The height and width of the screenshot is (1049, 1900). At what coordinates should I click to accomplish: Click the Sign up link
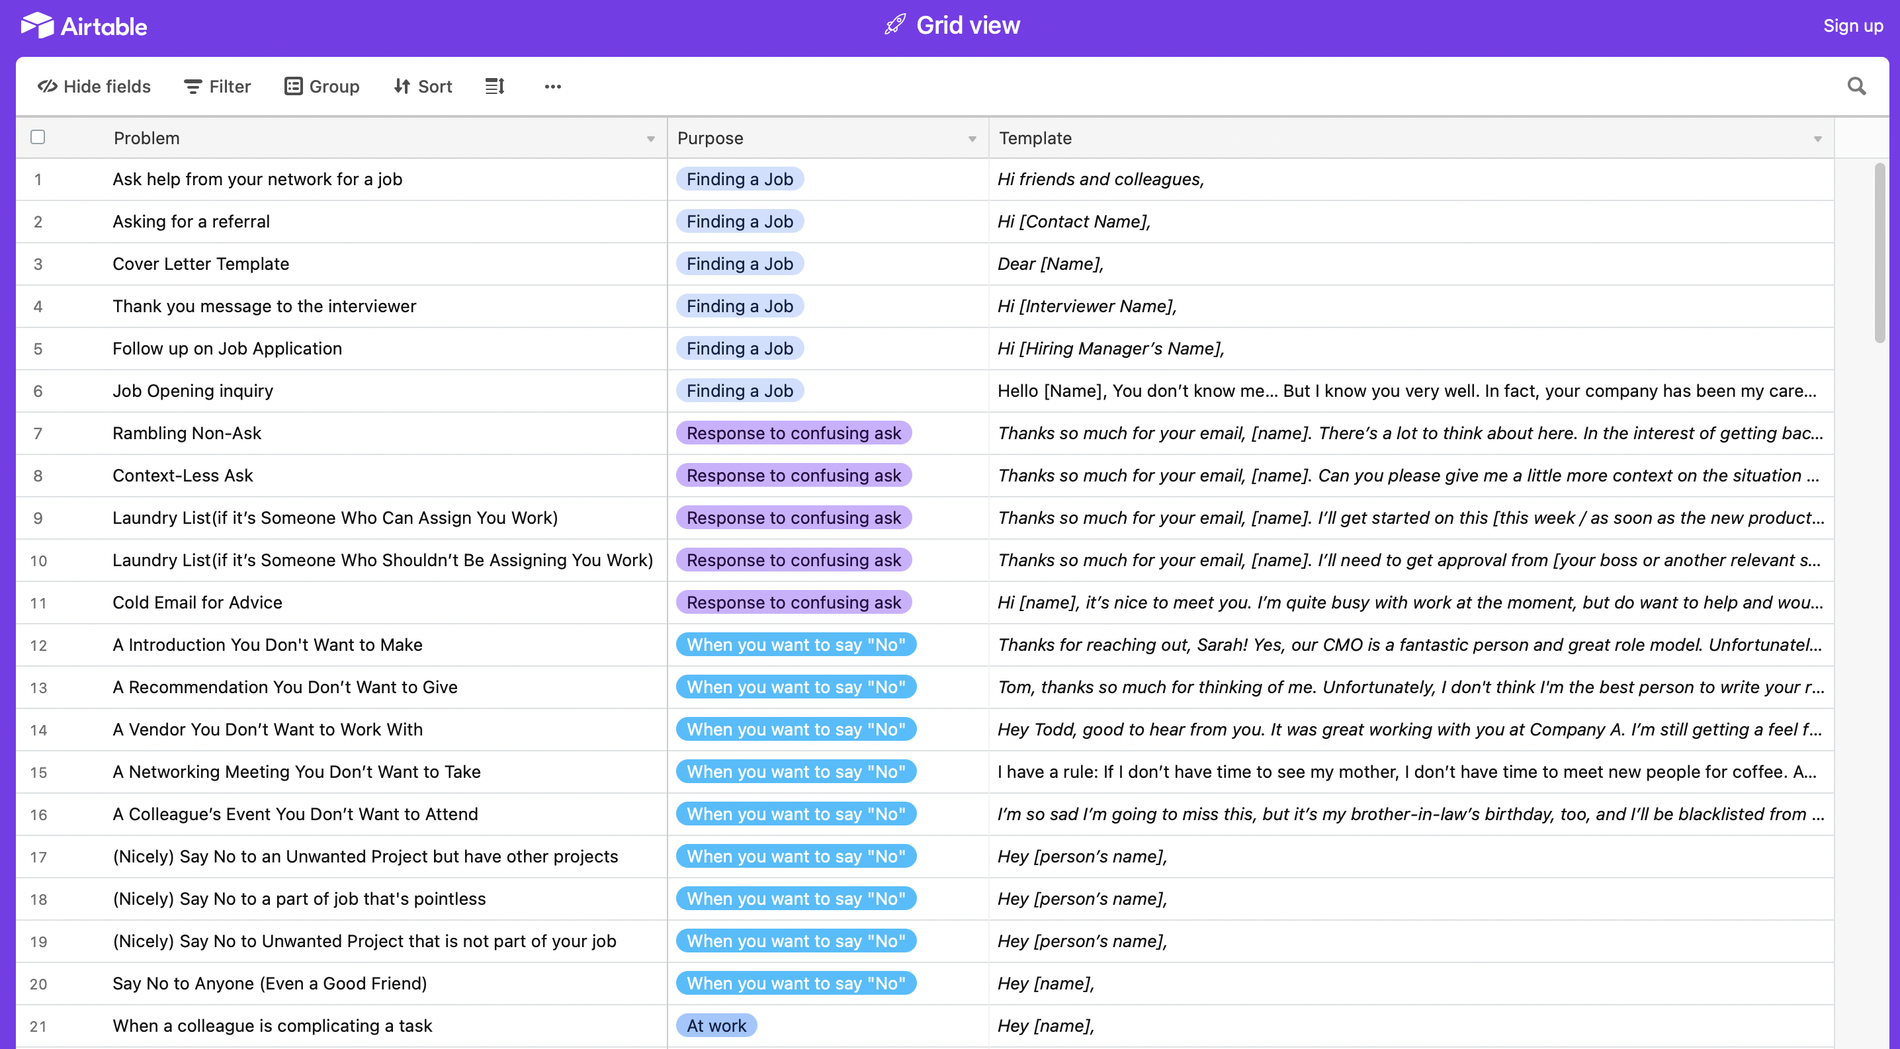[1852, 26]
